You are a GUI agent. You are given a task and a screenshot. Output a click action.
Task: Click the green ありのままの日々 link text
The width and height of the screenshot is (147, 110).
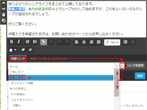click(42, 9)
